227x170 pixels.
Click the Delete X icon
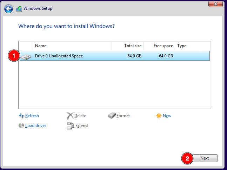(x=70, y=115)
